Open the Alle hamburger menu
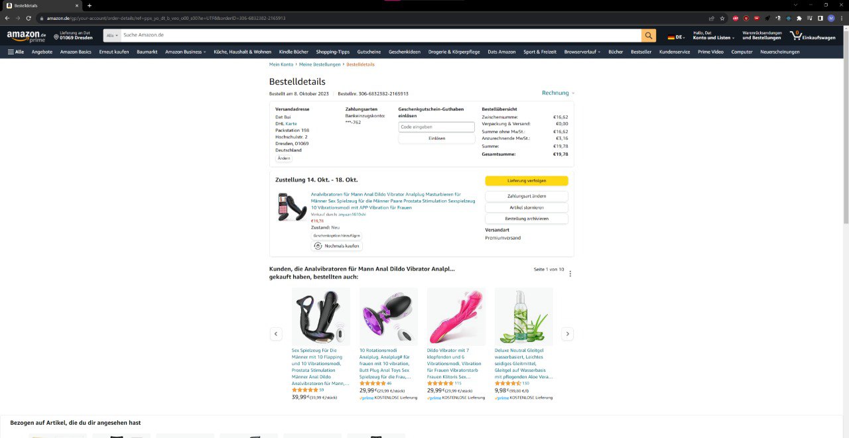This screenshot has width=849, height=438. (x=16, y=52)
